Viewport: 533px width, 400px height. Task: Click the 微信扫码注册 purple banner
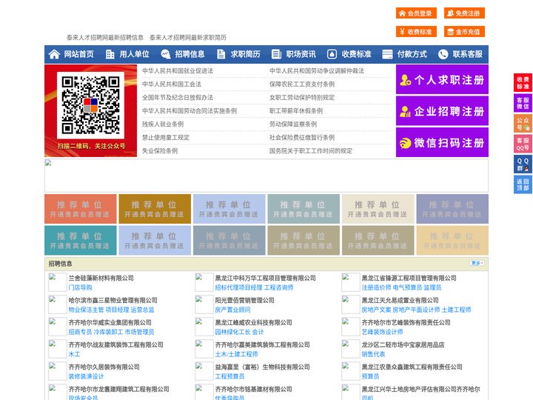(442, 142)
